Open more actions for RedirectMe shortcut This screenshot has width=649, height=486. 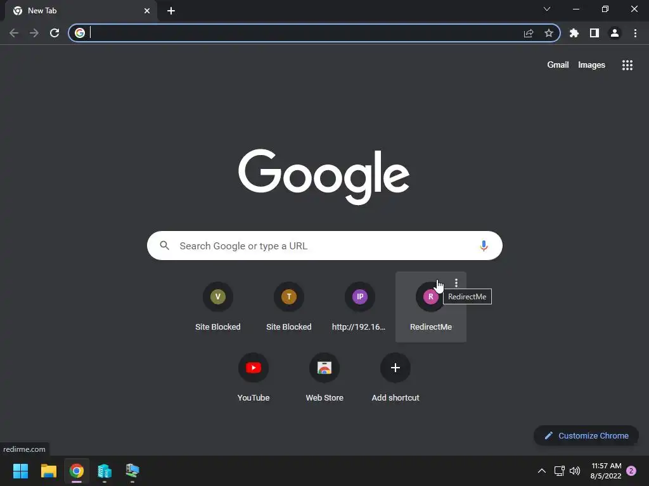pos(456,283)
